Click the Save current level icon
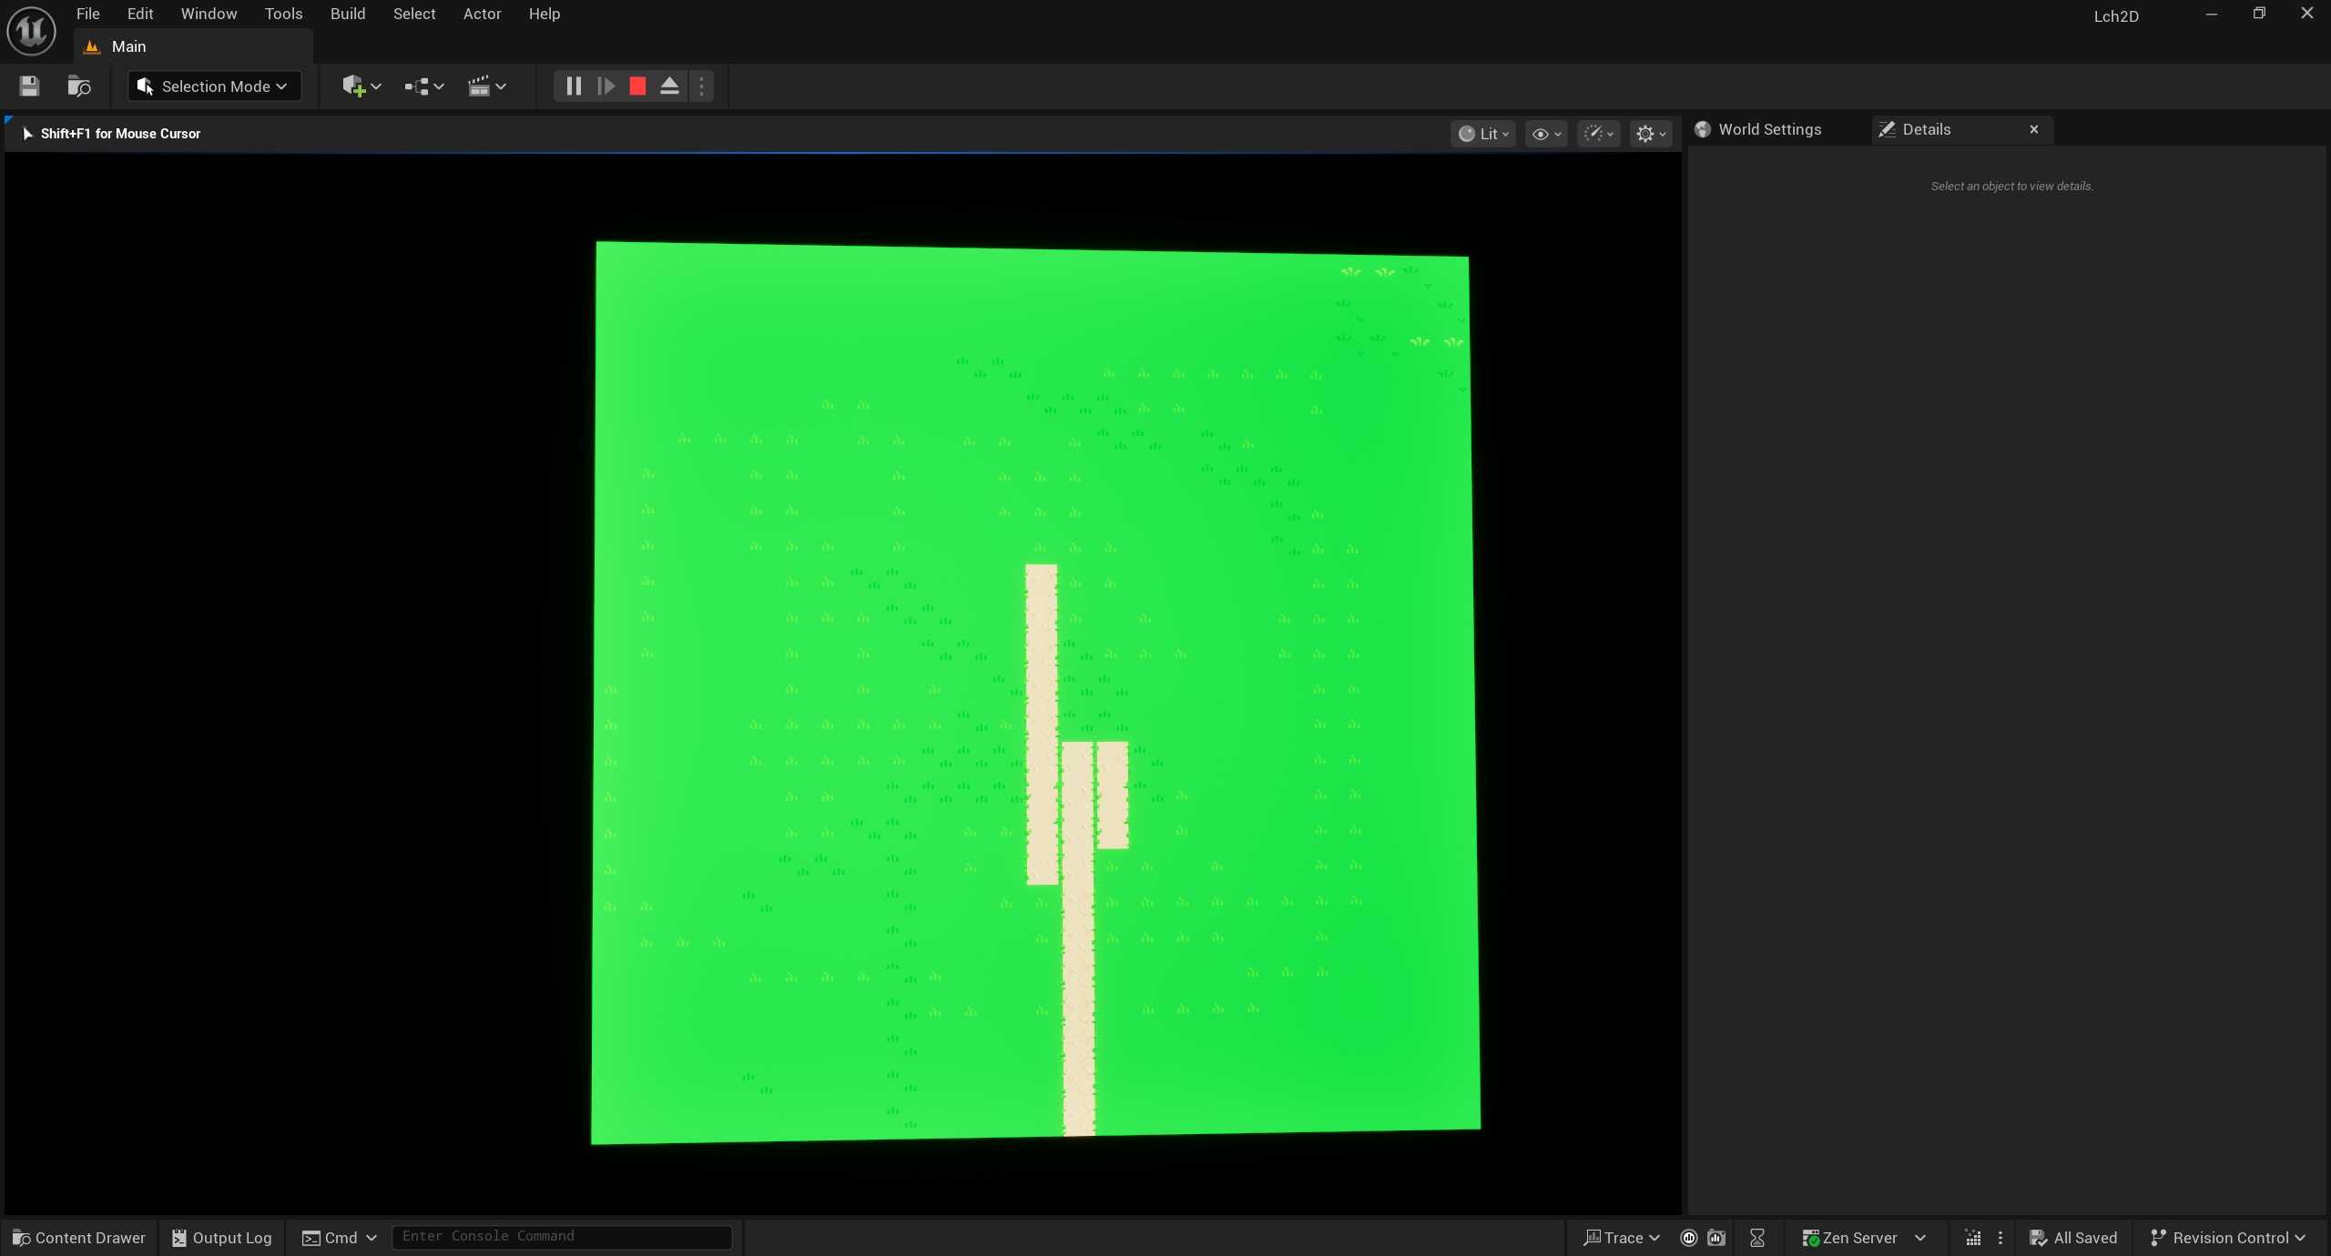Screen dimensions: 2331x1256 click(x=29, y=86)
